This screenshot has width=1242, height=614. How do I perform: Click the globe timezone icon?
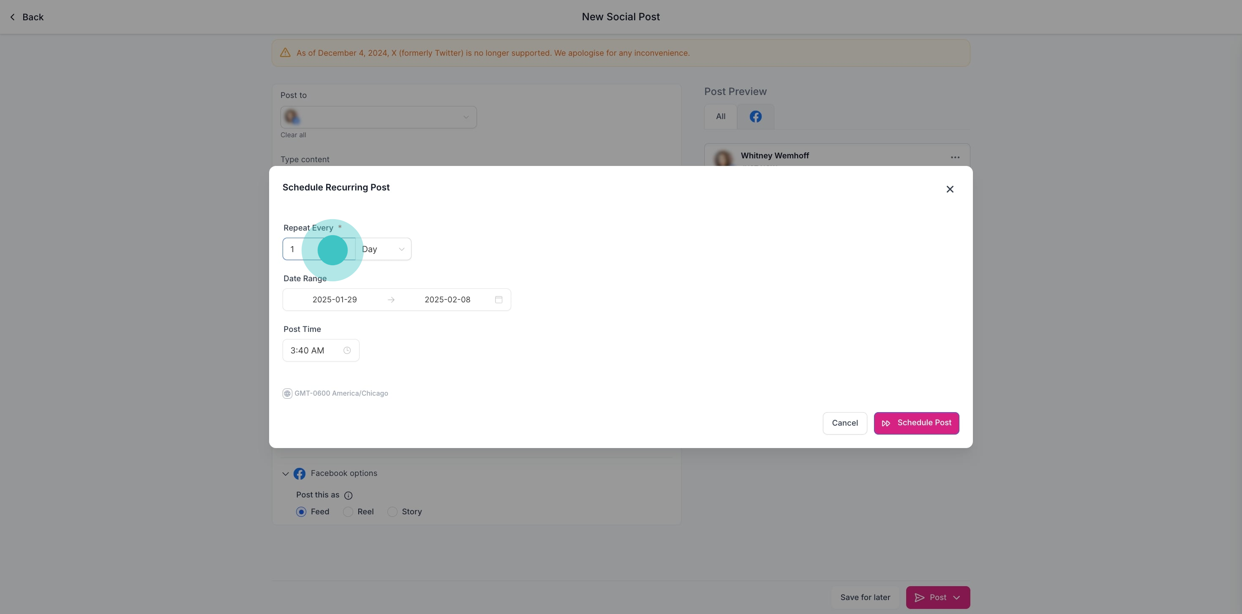tap(287, 394)
